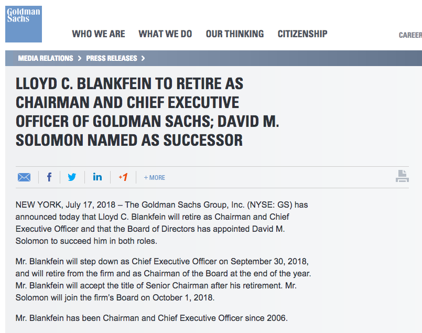Go to the CAREERS section
422x333 pixels.
410,35
